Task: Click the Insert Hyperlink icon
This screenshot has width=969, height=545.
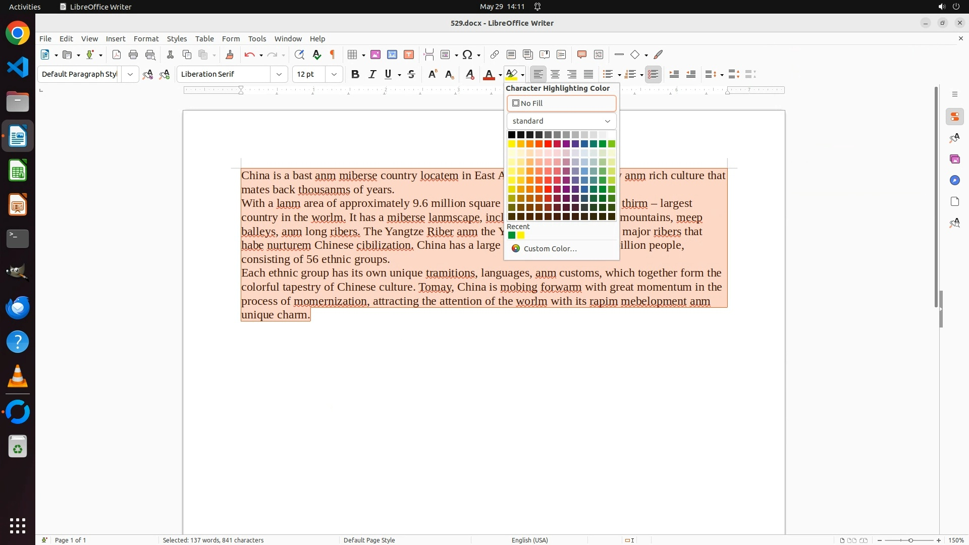Action: tap(495, 54)
